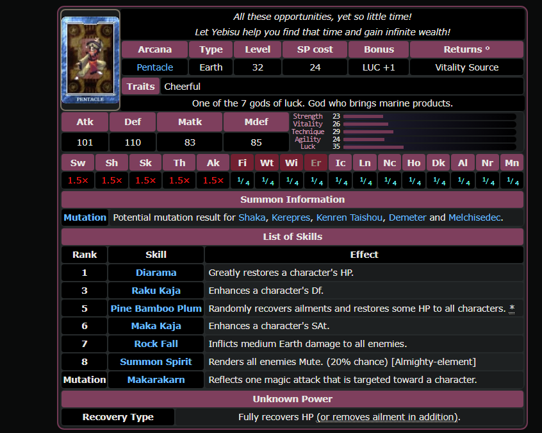
Task: Click the 1/4 value under Mn
Action: (x=512, y=180)
